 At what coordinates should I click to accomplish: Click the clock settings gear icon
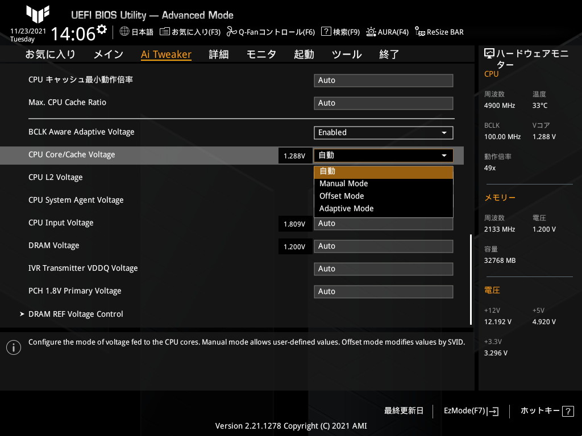pyautogui.click(x=102, y=28)
